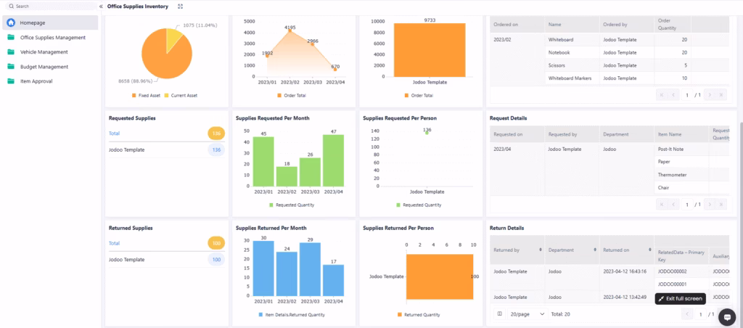
Task: Click the sort arrows on Returned on column
Action: click(x=649, y=249)
